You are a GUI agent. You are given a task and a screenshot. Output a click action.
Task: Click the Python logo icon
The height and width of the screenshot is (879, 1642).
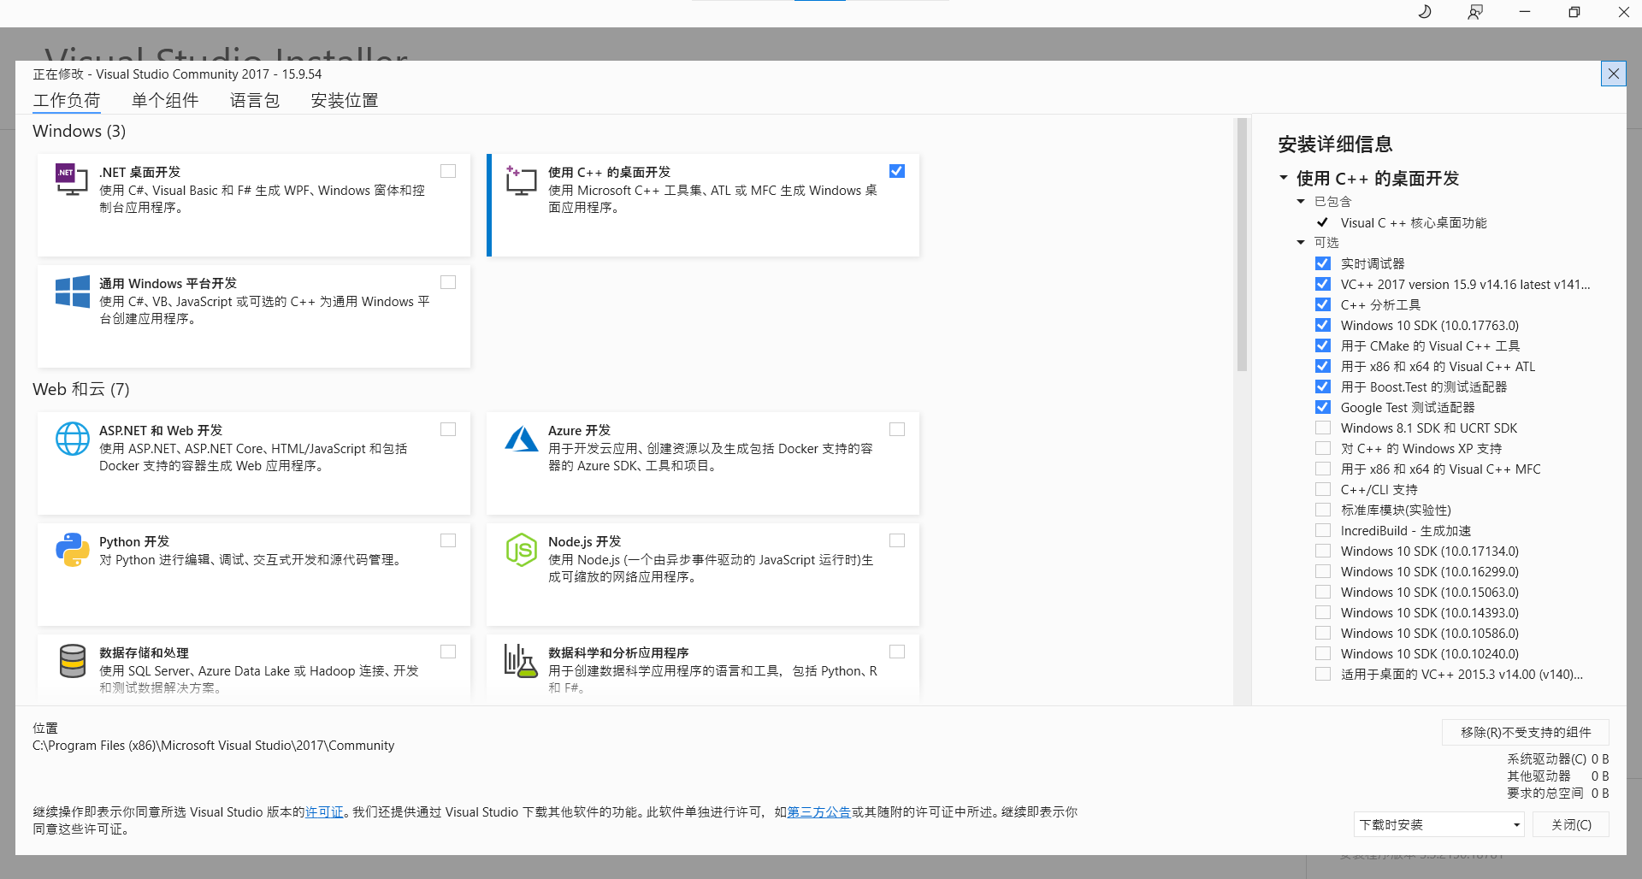[x=72, y=550]
